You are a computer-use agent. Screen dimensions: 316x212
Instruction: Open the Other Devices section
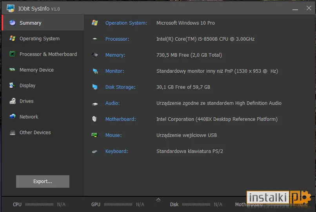43,132
